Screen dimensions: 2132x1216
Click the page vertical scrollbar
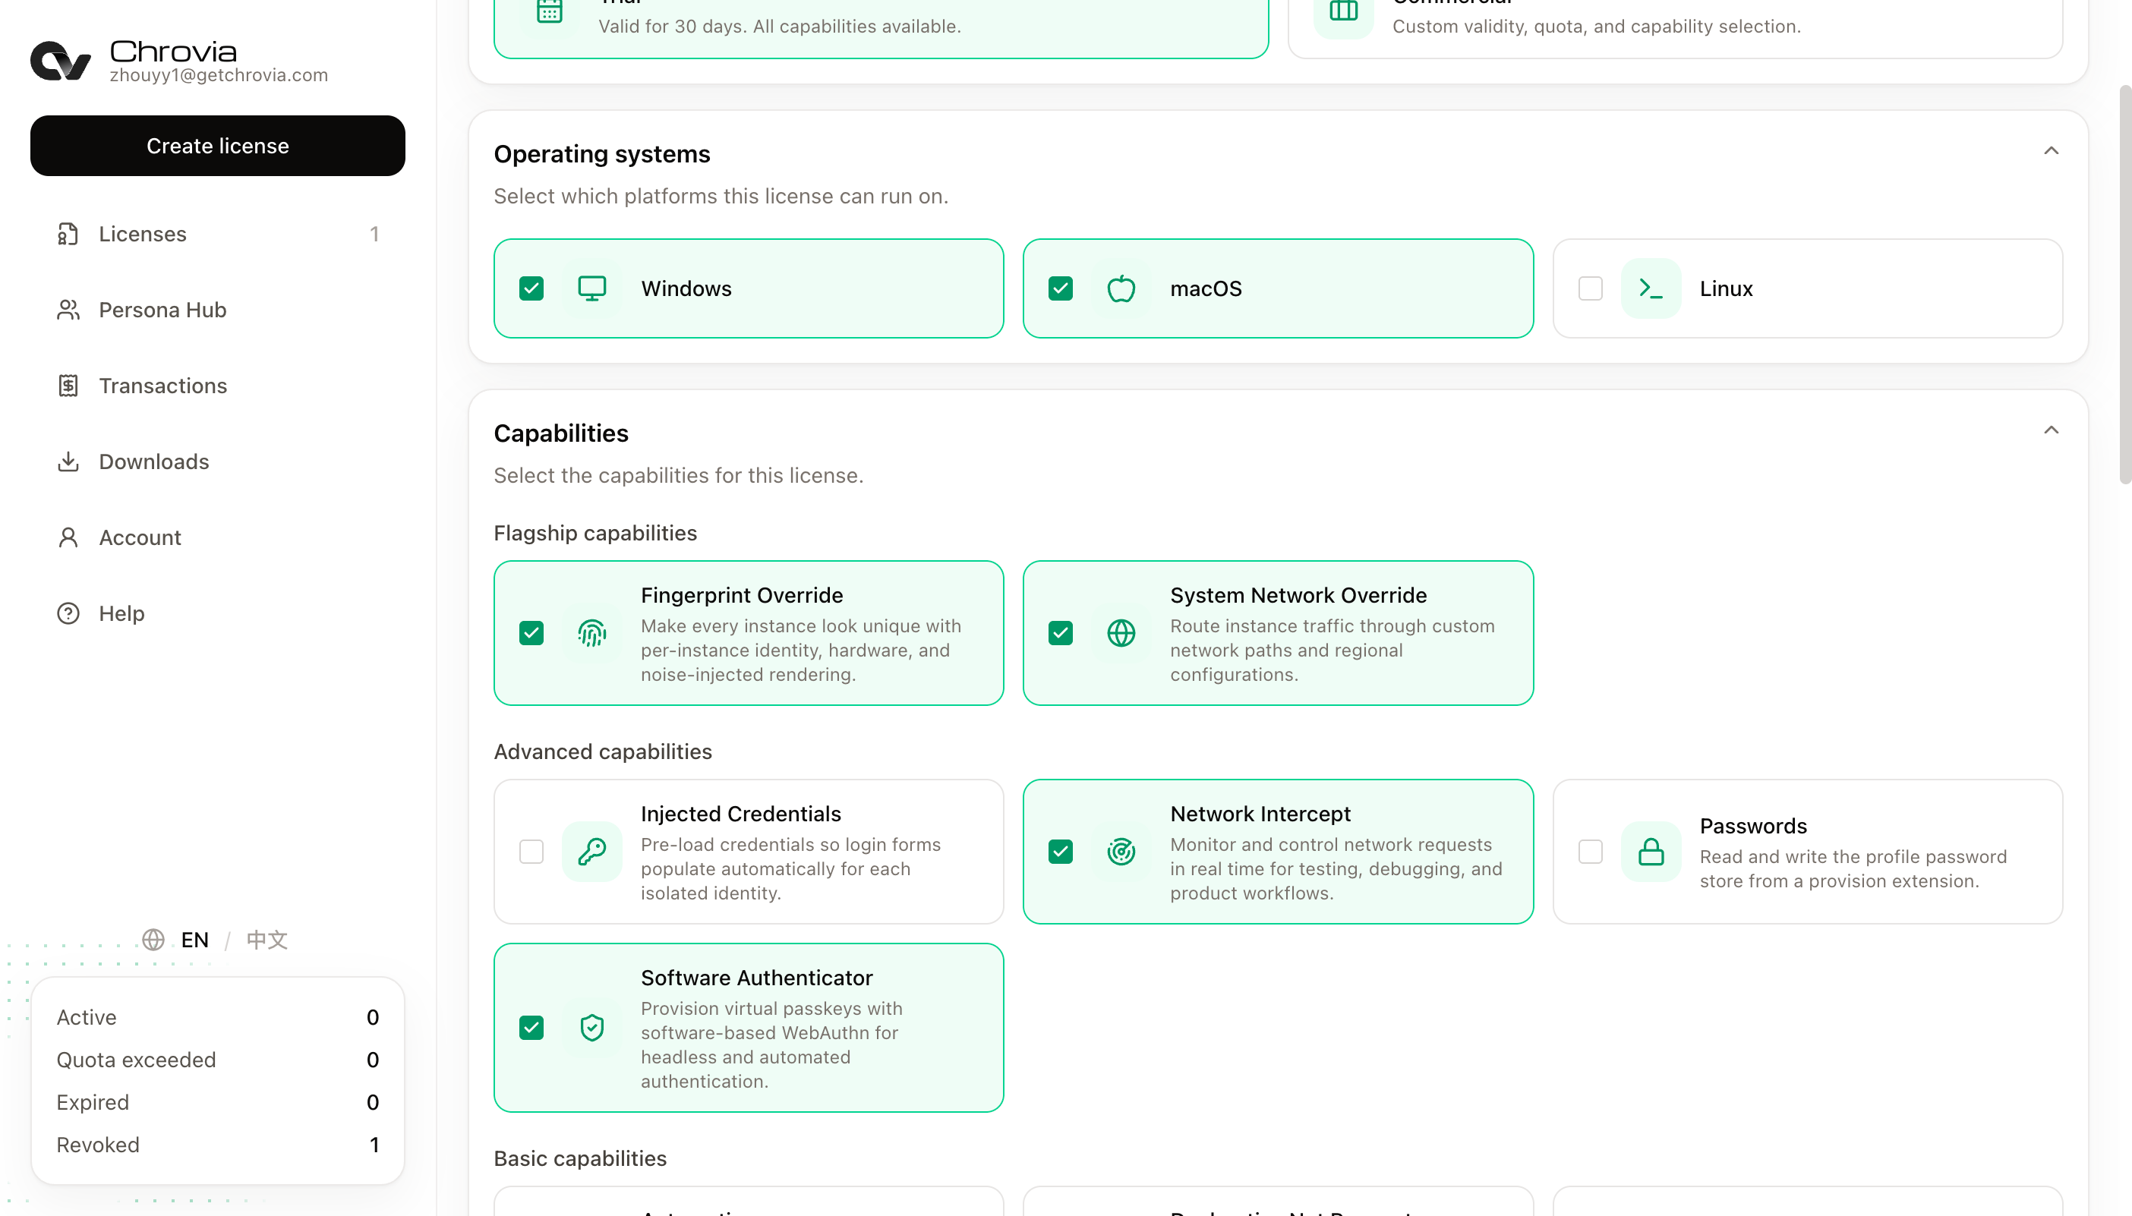pos(2125,284)
